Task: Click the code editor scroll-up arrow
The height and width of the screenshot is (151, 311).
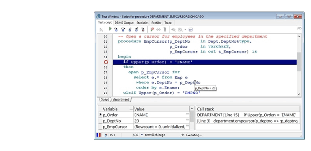Action: pyautogui.click(x=299, y=36)
